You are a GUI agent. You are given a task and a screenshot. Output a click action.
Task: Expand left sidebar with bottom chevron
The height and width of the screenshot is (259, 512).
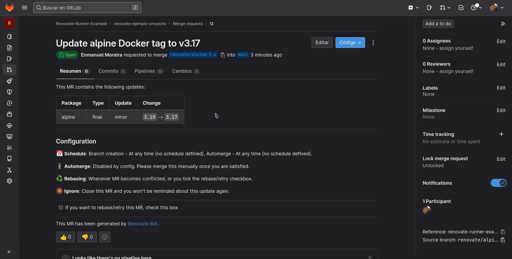point(9,252)
